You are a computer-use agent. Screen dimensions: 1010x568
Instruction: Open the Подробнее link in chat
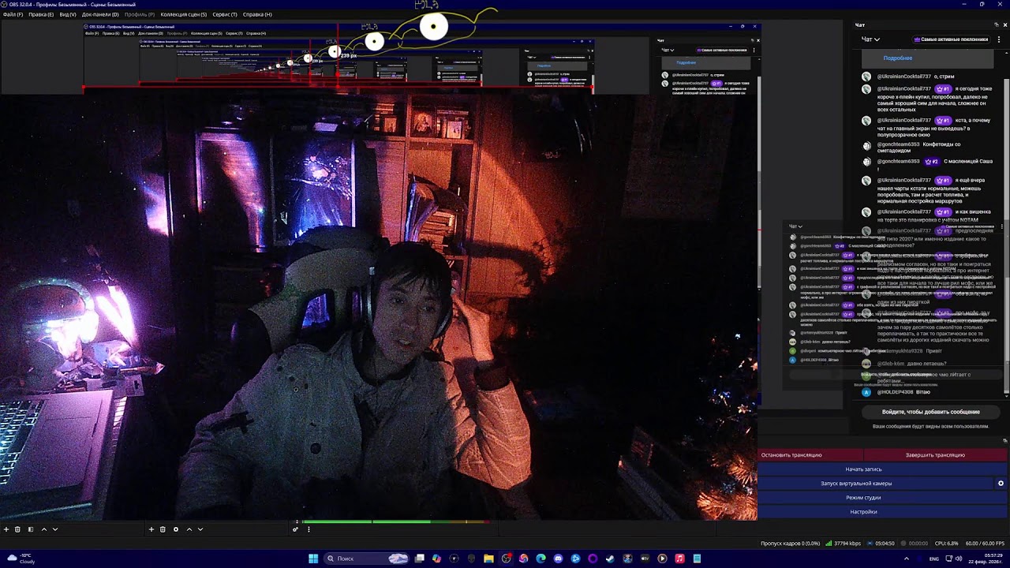point(898,58)
